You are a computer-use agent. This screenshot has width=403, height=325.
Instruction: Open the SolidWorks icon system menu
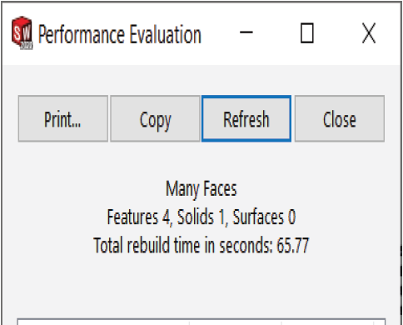coord(22,32)
